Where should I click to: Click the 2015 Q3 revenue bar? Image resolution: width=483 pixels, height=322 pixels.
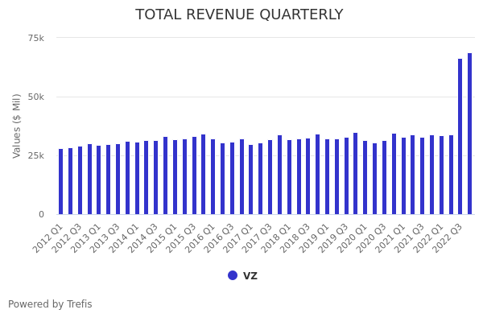pos(194,175)
